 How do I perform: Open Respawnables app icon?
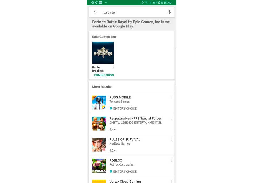point(99,124)
